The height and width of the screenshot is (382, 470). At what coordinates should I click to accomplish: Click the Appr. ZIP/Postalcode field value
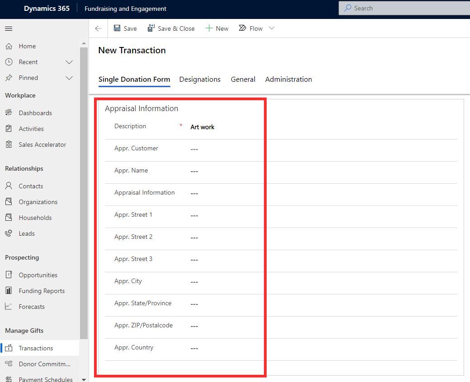tap(194, 326)
